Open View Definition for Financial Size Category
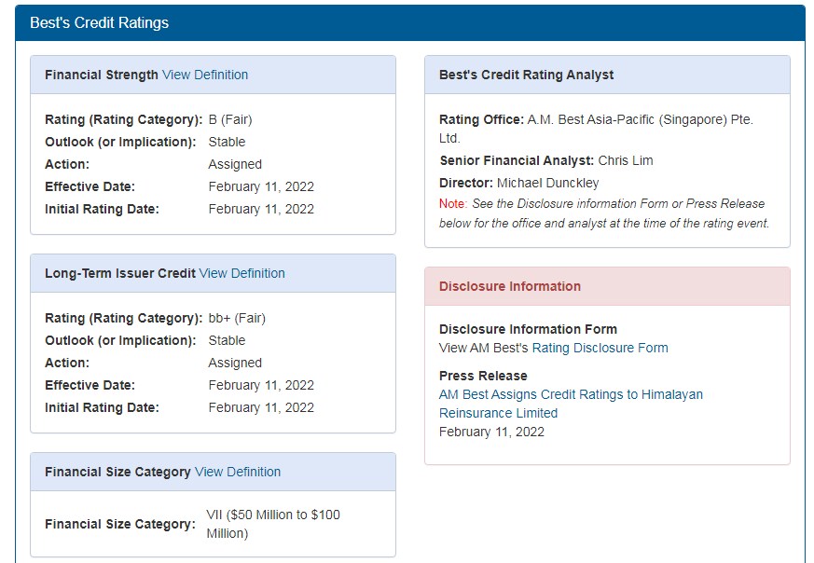The width and height of the screenshot is (814, 563). pyautogui.click(x=237, y=472)
